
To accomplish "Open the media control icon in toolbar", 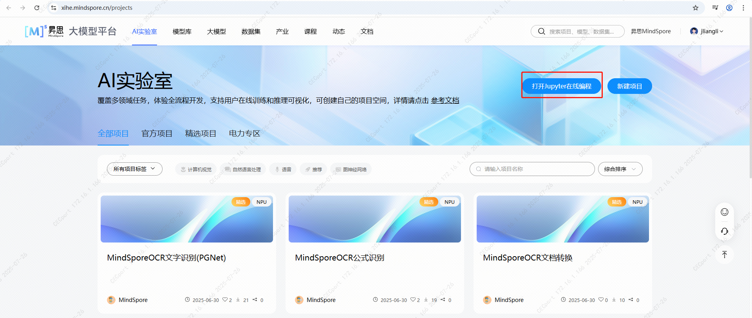I will pos(715,8).
